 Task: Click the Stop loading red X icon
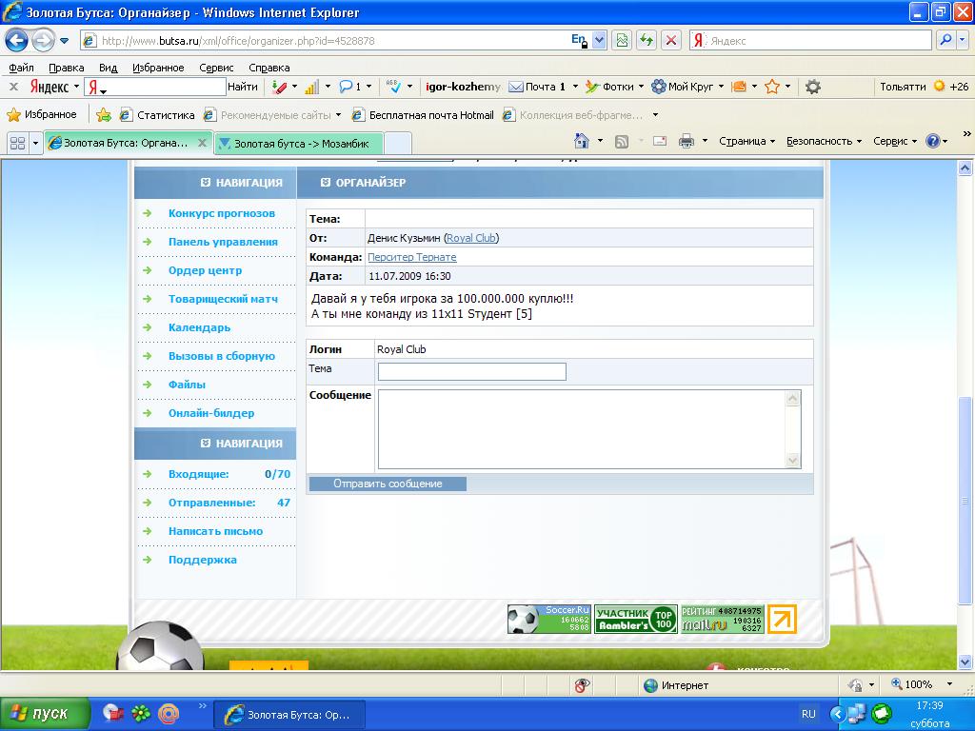tap(671, 40)
